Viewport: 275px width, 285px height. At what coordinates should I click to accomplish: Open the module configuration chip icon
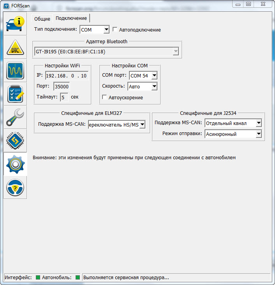(15, 141)
